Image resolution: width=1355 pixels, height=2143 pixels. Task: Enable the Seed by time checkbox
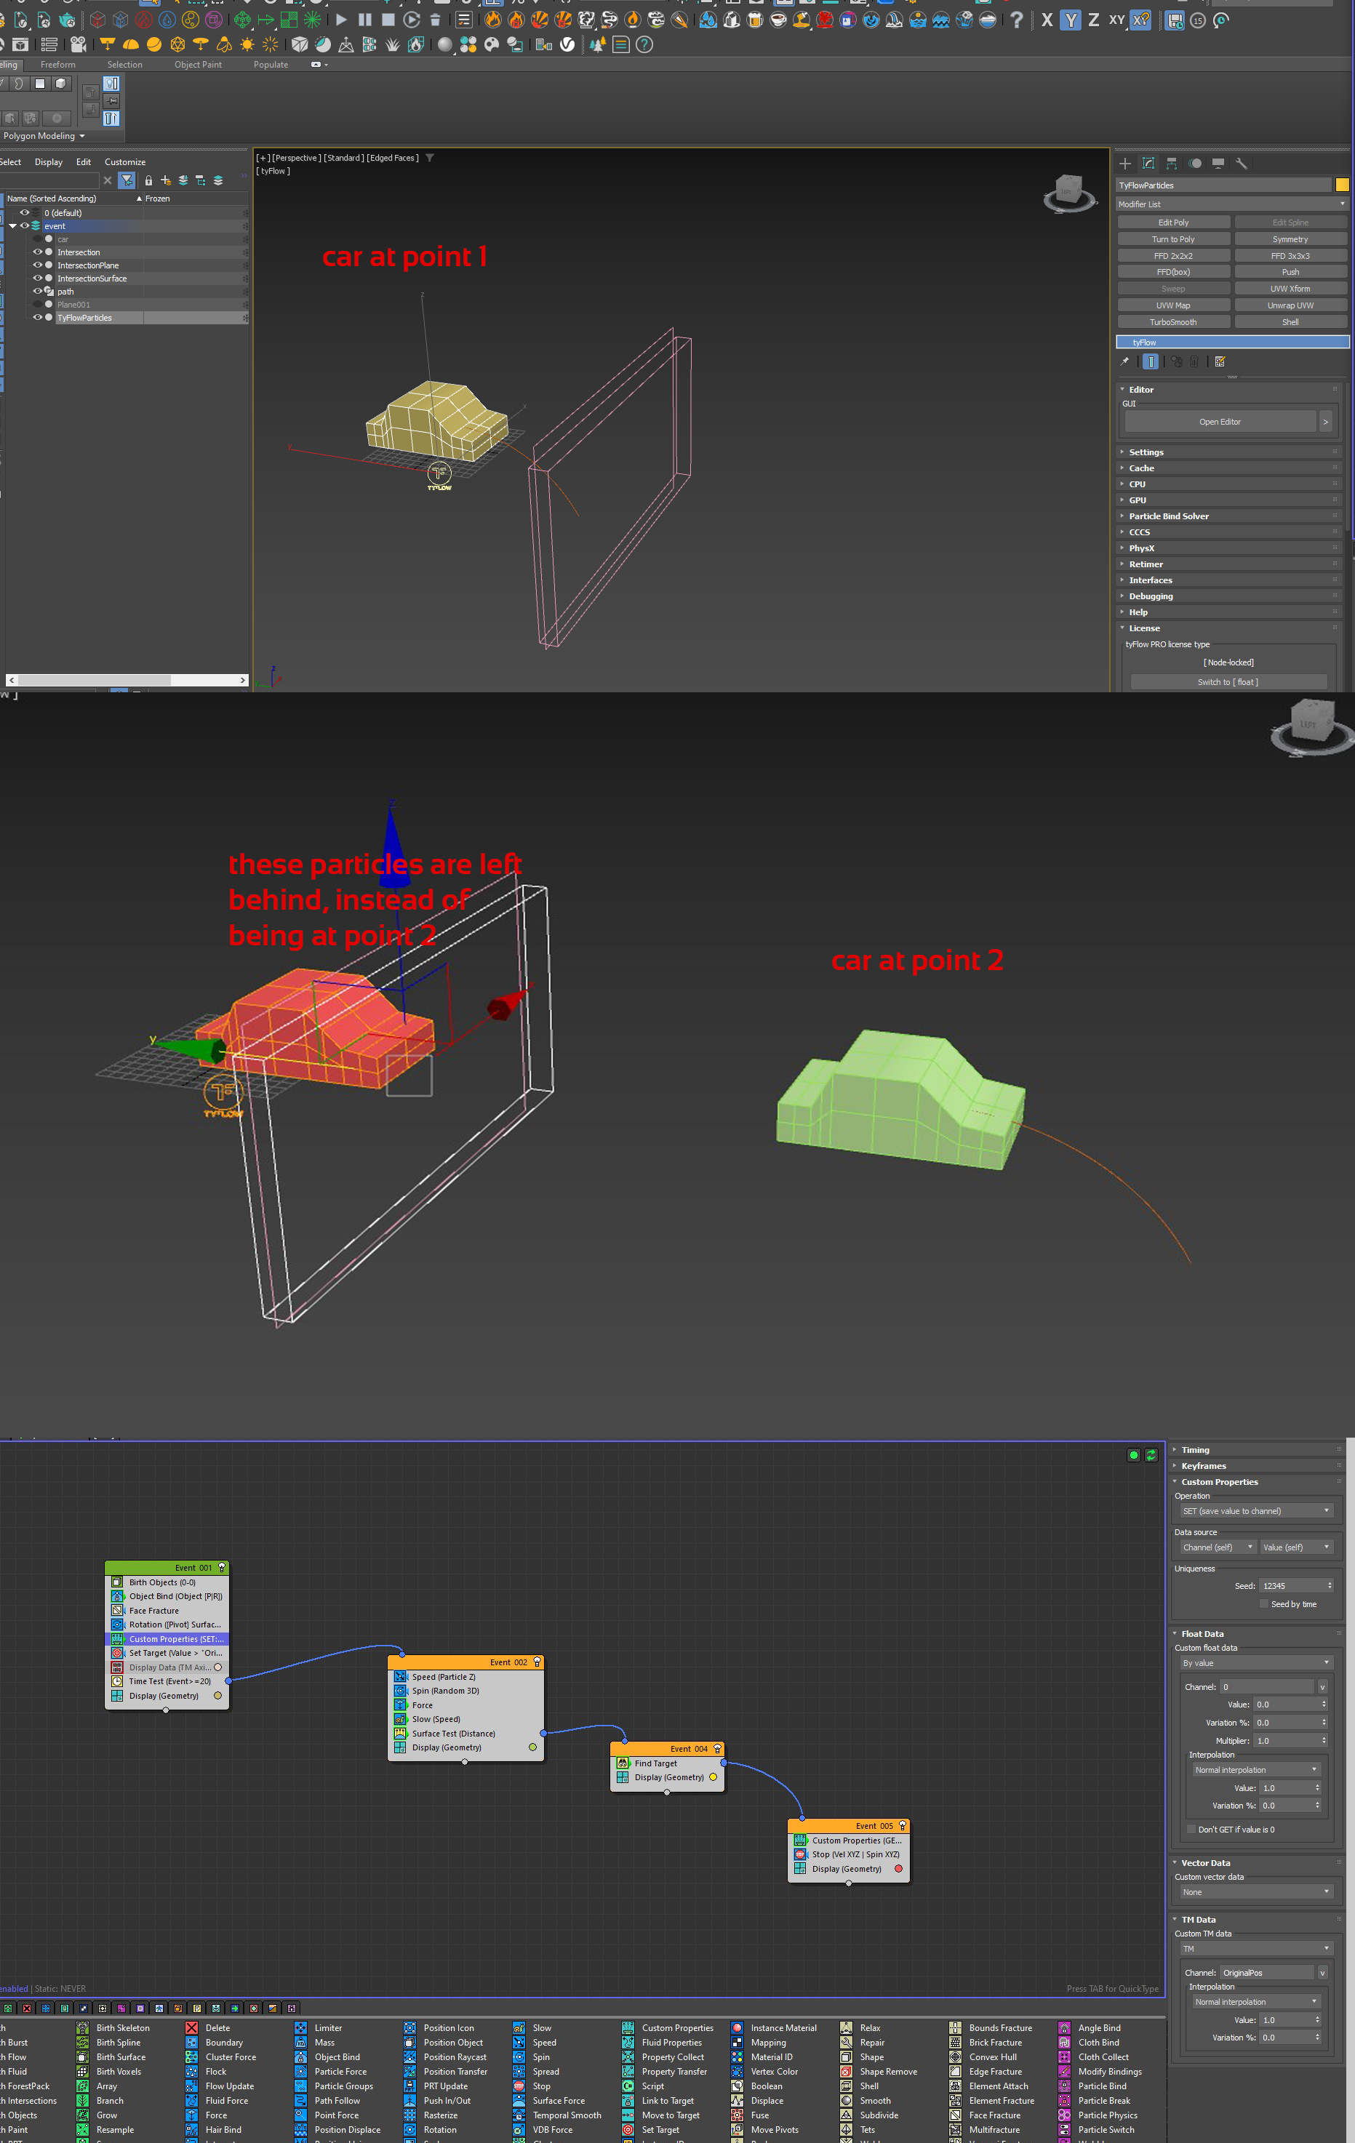pyautogui.click(x=1263, y=1605)
